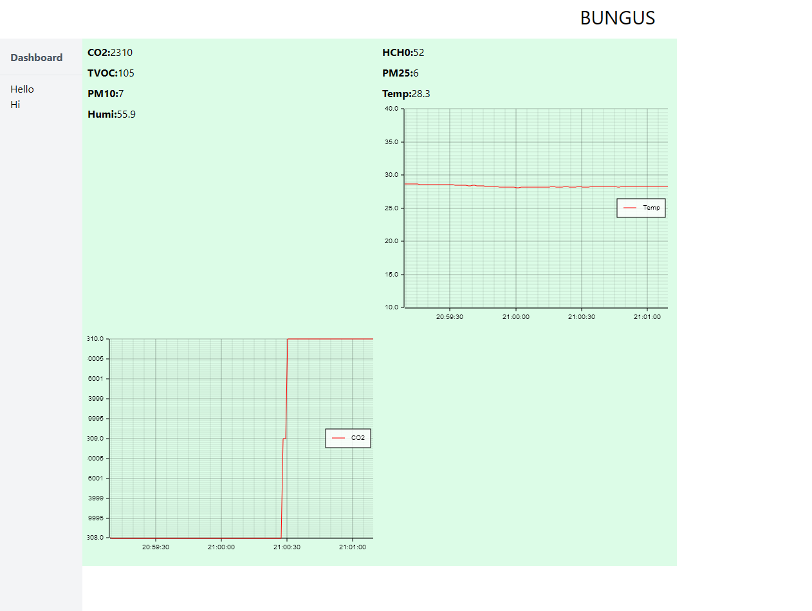The height and width of the screenshot is (611, 812).
Task: Open the Hi sidebar entry
Action: coord(15,104)
